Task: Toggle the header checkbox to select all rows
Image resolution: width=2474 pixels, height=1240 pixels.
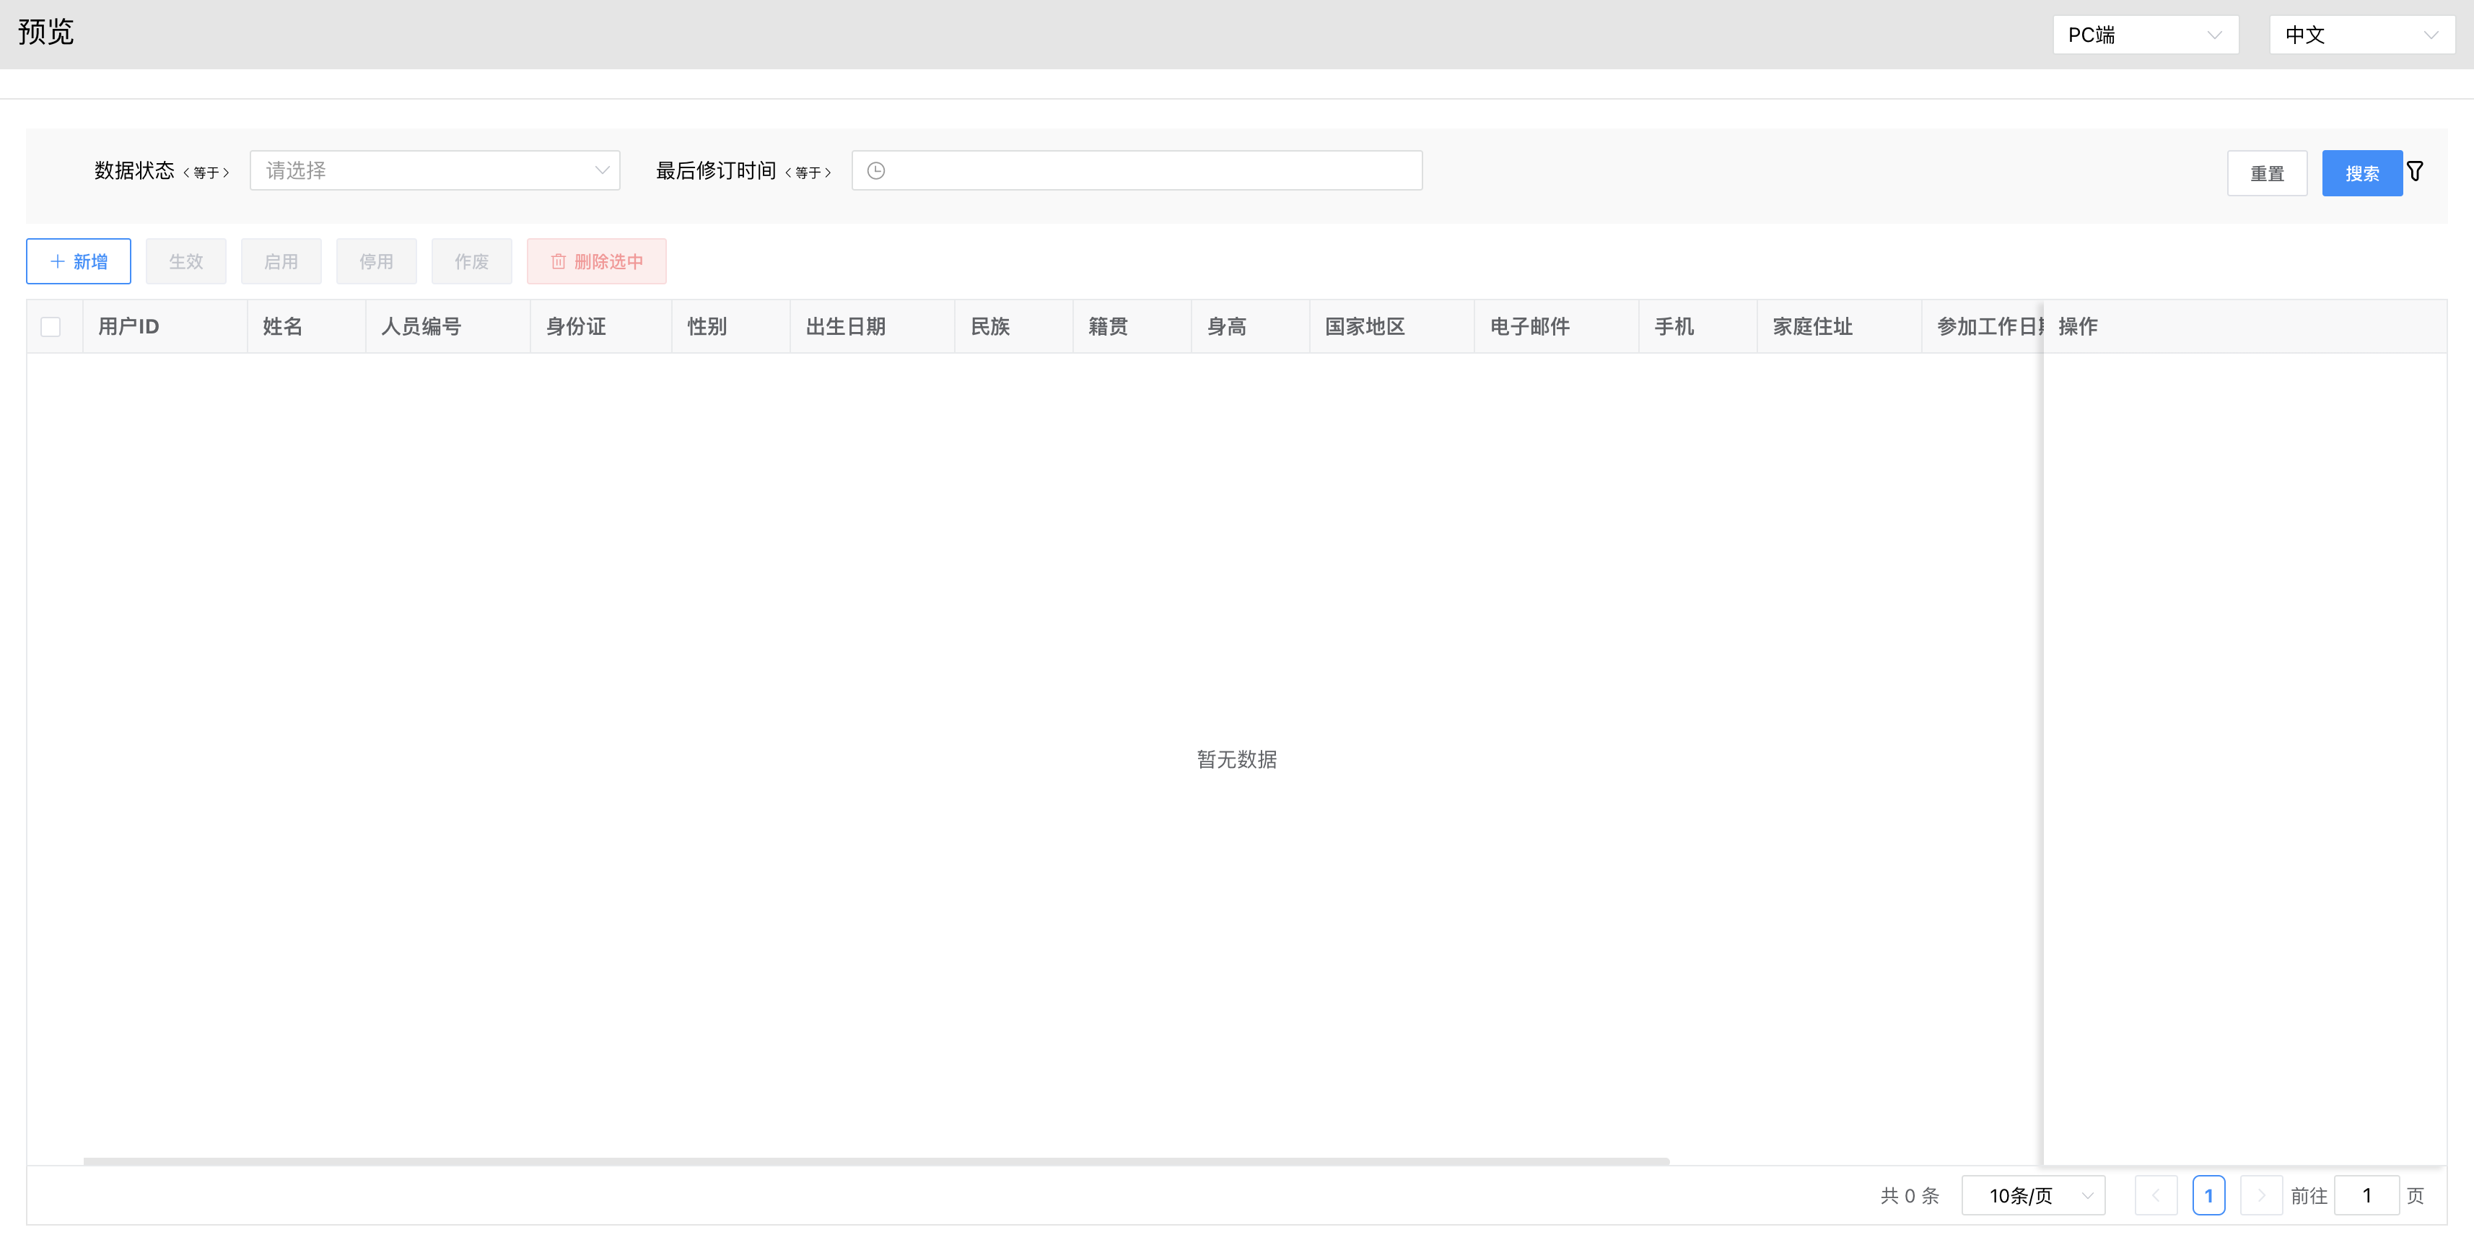Action: tap(51, 328)
